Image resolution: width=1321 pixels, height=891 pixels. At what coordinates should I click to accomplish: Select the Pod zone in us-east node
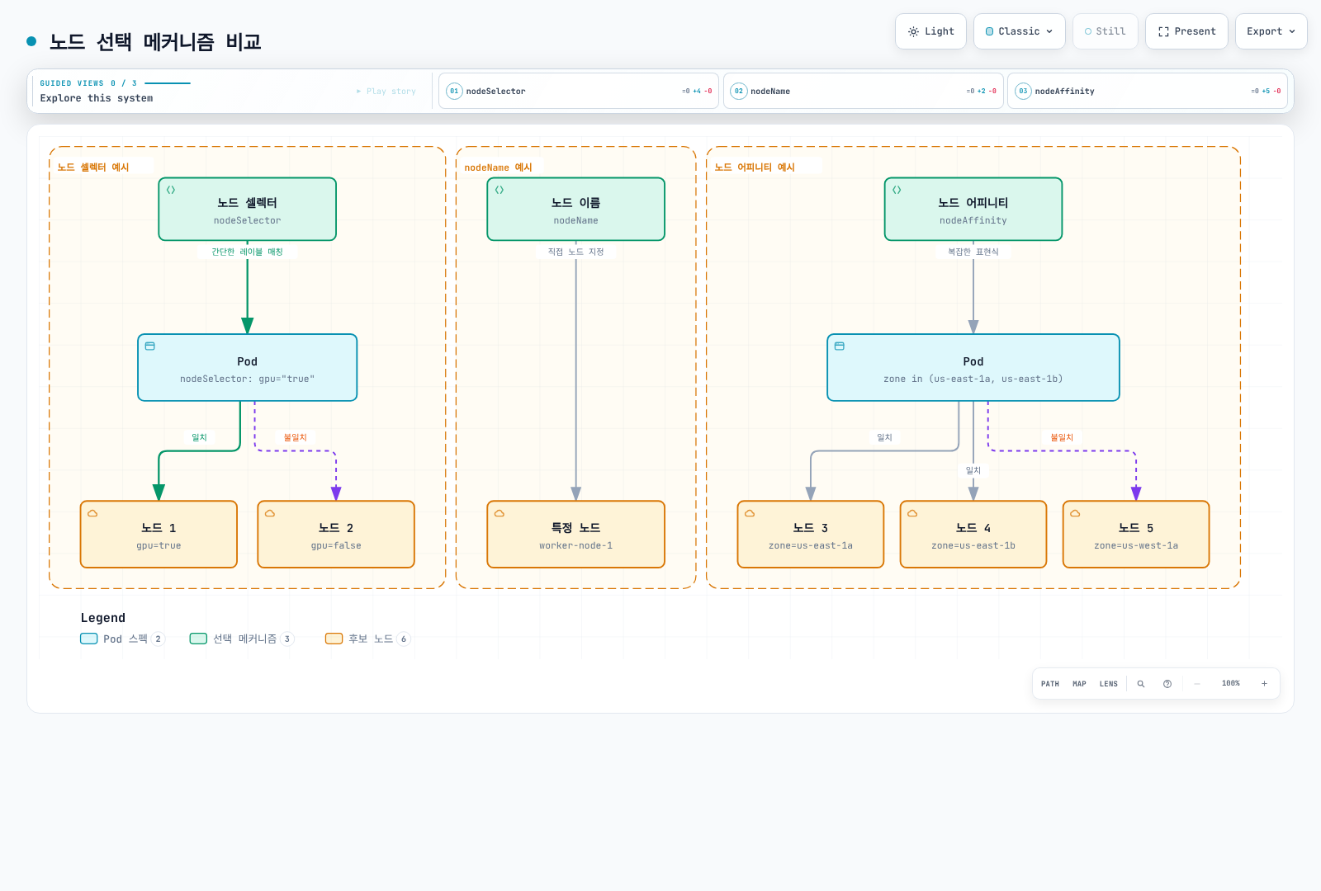973,368
